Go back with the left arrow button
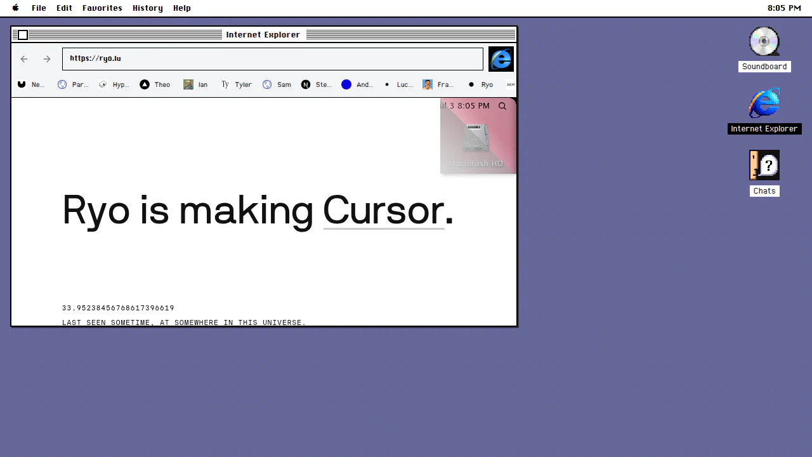Screen dimensions: 812x457 [24, 59]
